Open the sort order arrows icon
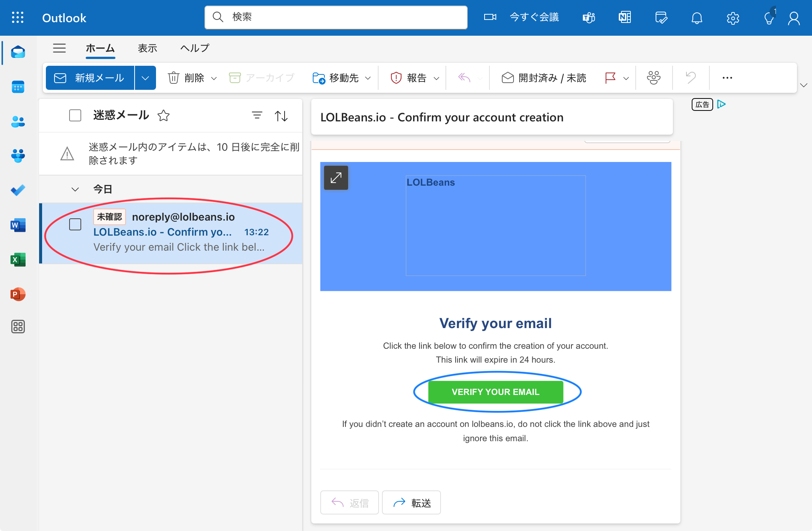The width and height of the screenshot is (812, 531). click(x=281, y=116)
